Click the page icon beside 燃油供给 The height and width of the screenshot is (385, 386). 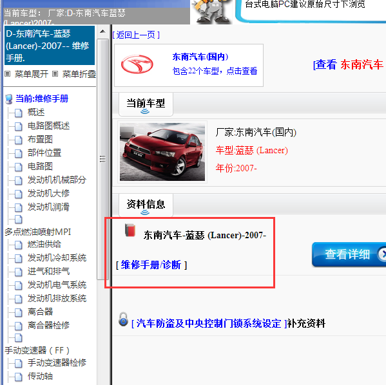tap(18, 245)
